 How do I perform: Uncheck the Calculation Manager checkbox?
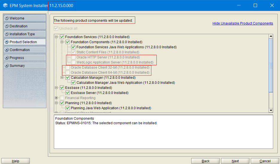click(68, 78)
